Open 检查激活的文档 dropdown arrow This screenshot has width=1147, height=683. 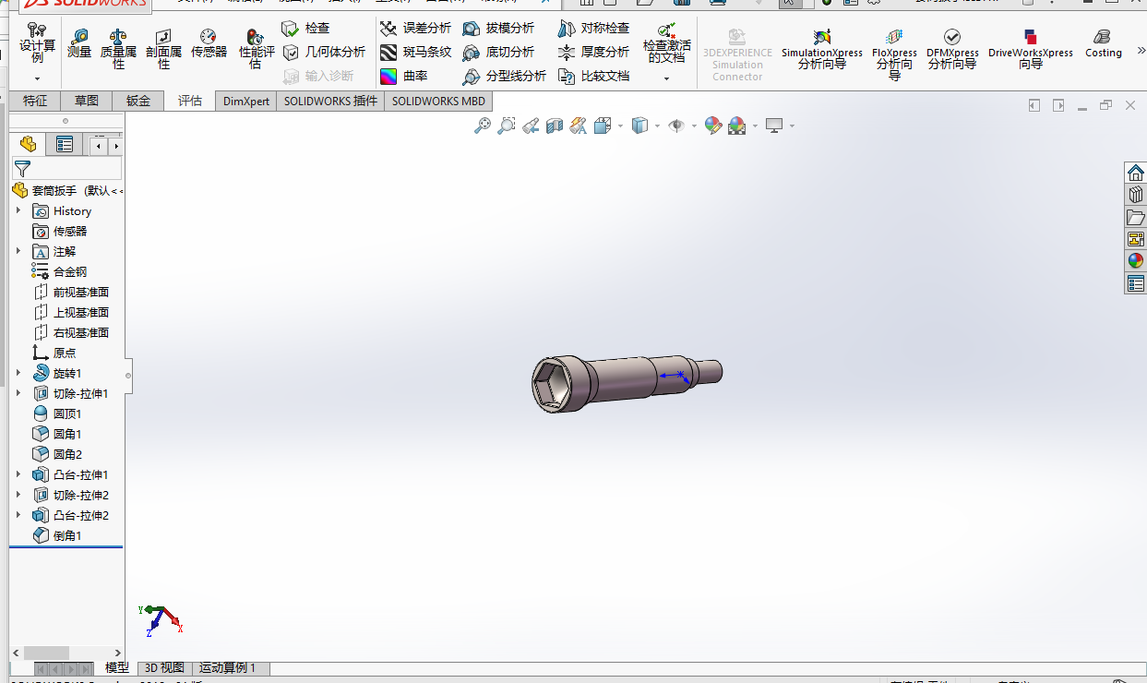click(x=667, y=78)
